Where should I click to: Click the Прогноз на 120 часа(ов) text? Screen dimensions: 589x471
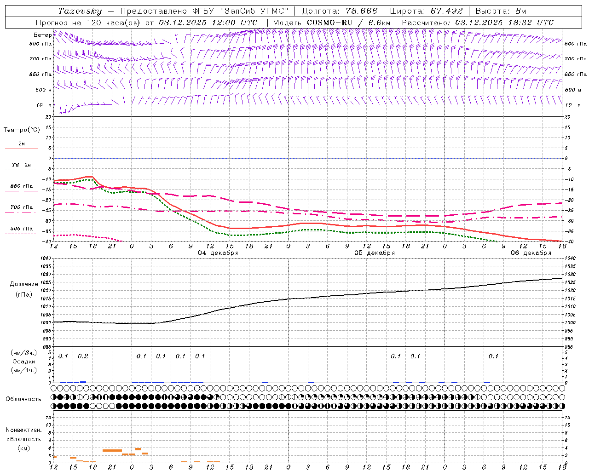[88, 23]
